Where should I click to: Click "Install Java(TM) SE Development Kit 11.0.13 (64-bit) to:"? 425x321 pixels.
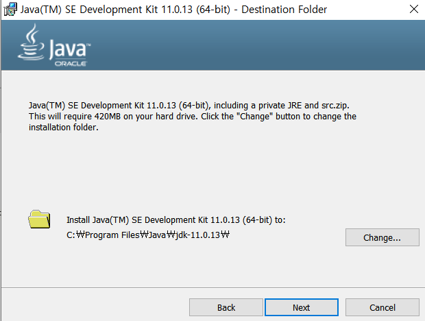176,220
